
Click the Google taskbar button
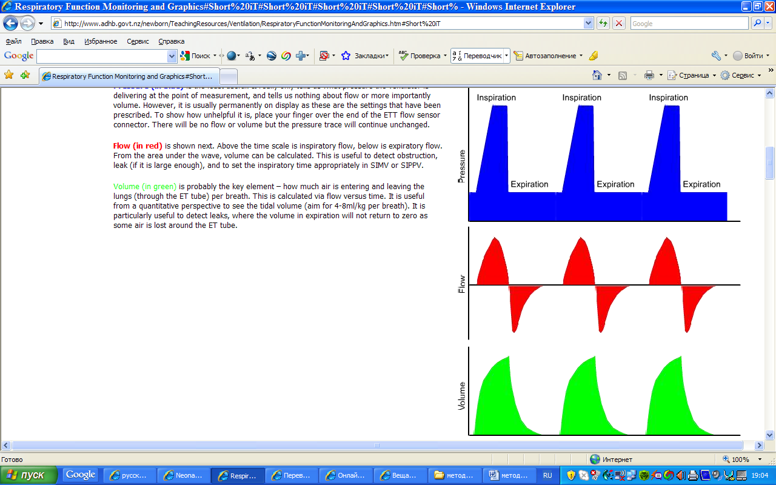pos(80,475)
